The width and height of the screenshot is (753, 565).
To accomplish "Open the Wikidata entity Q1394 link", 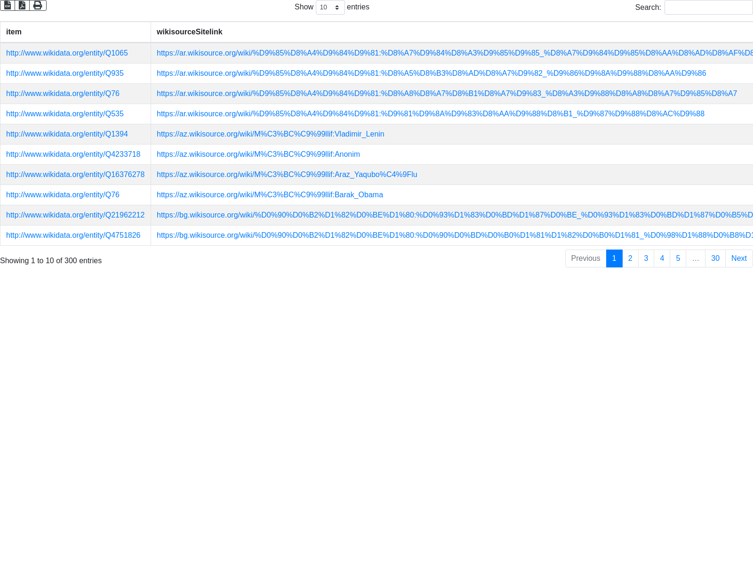I will point(67,134).
